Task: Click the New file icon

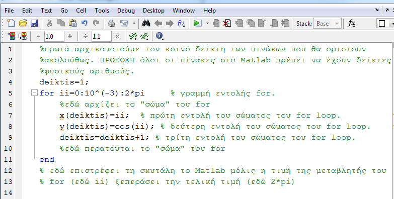Action: 11,23
